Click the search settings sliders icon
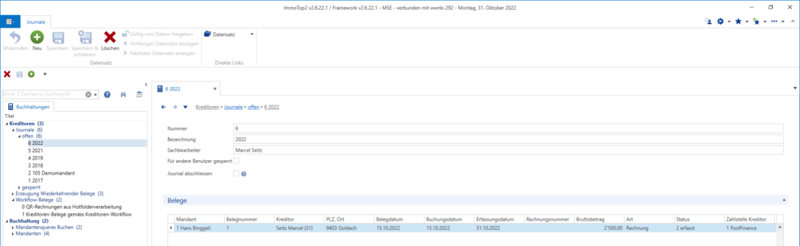Image resolution: width=800 pixels, height=246 pixels. [x=139, y=94]
